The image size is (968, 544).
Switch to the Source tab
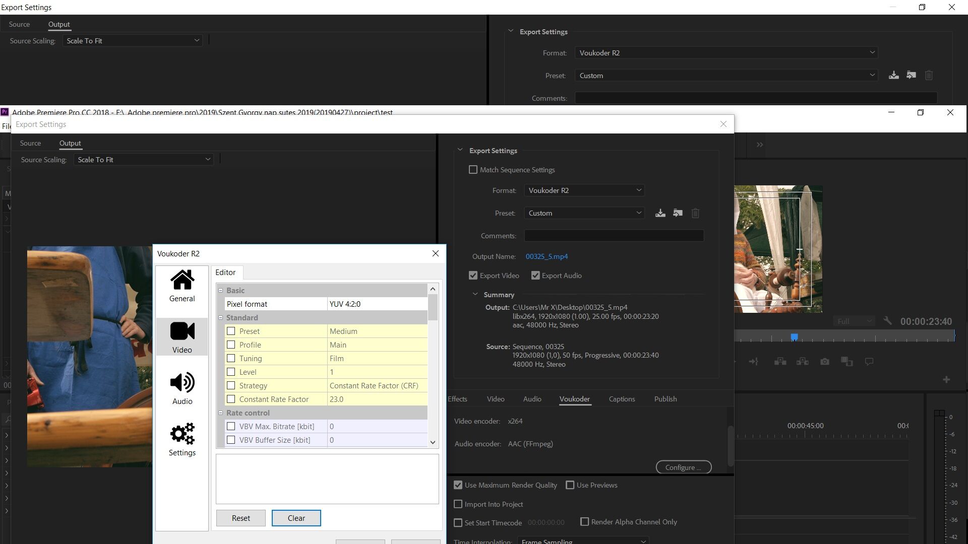[30, 143]
